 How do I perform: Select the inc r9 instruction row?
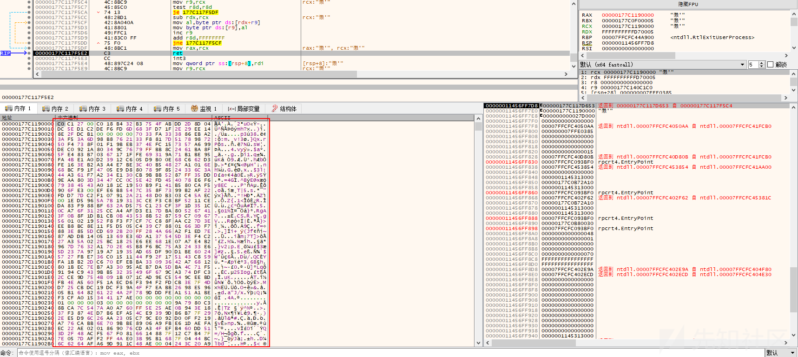(x=301, y=33)
